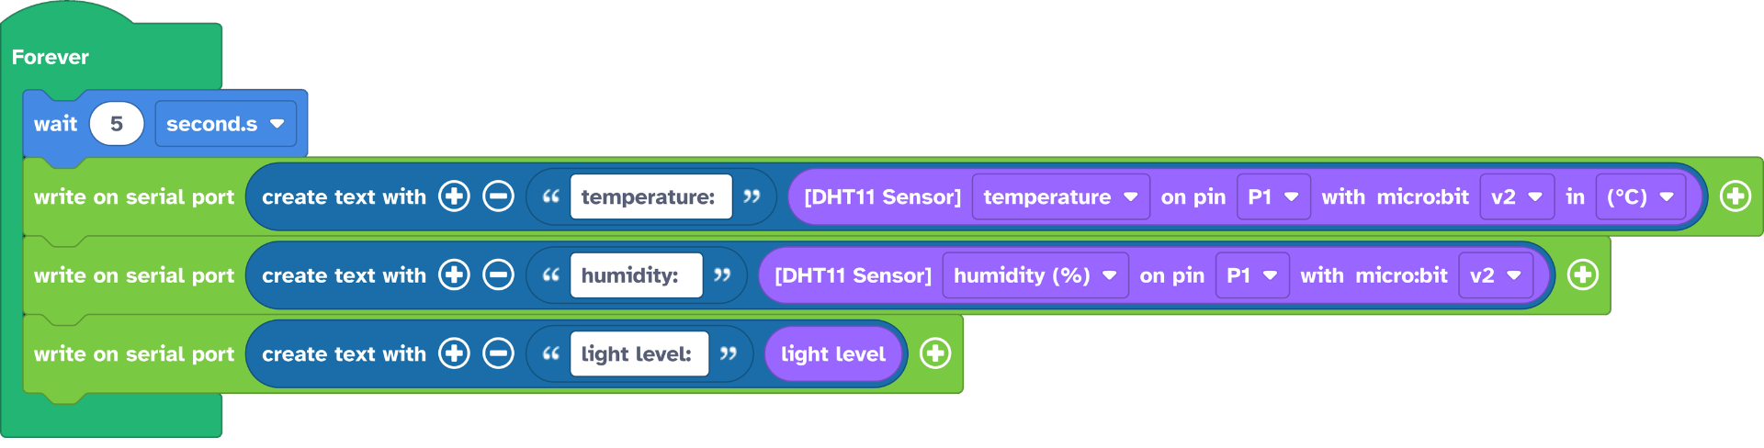
Task: Click plus icon at end of humidity serial row
Action: coord(1582,274)
